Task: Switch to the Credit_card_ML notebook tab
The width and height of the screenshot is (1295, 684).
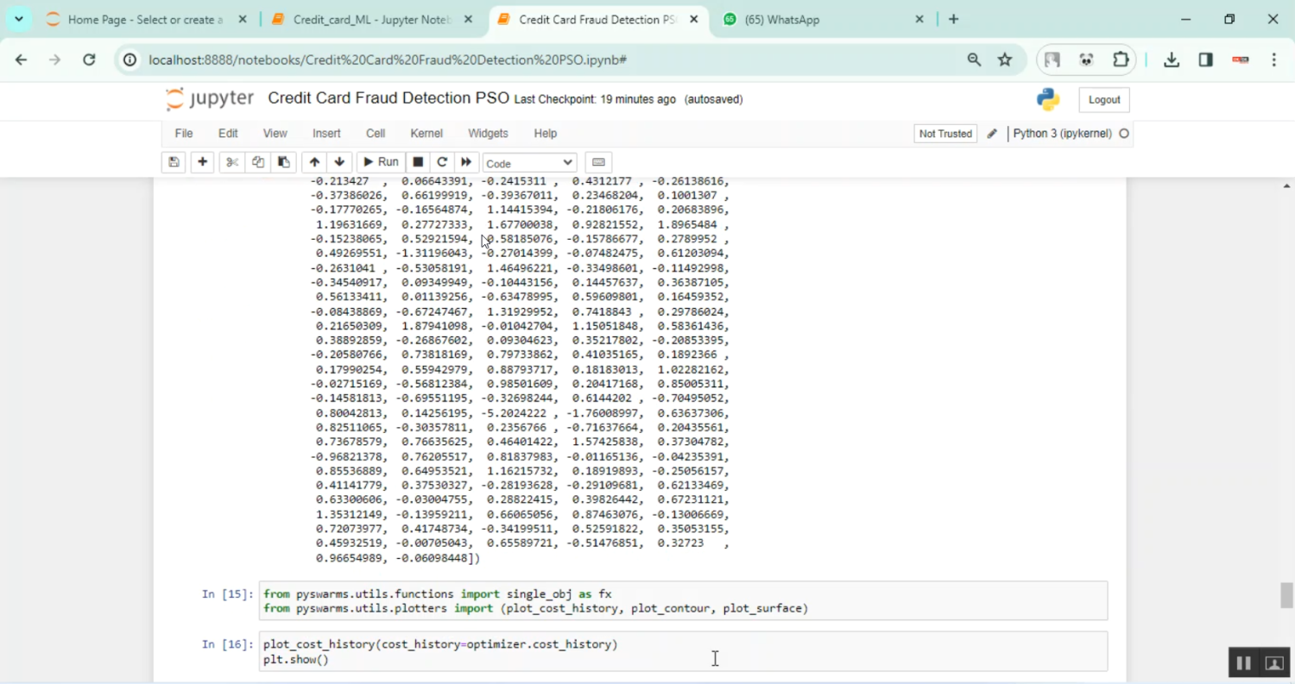Action: (x=371, y=19)
